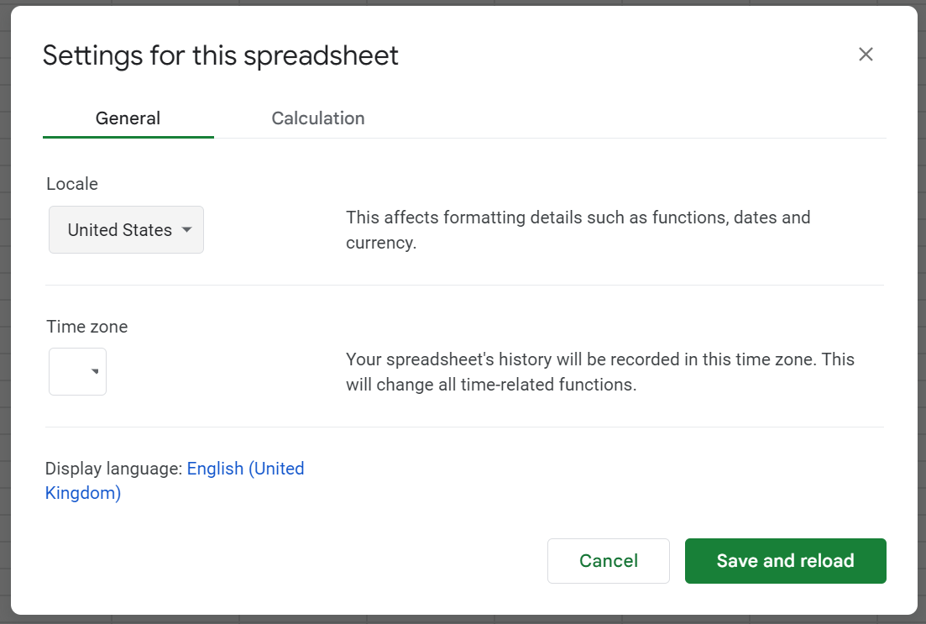Click Save and reload
This screenshot has width=926, height=624.
[785, 561]
